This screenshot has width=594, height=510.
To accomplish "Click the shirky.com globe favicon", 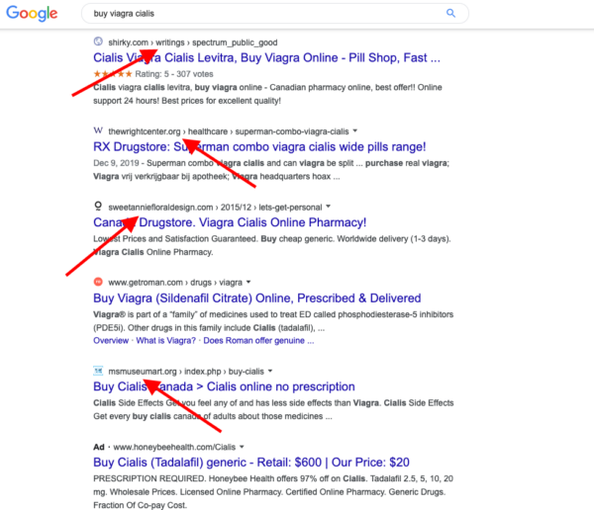I will (98, 42).
